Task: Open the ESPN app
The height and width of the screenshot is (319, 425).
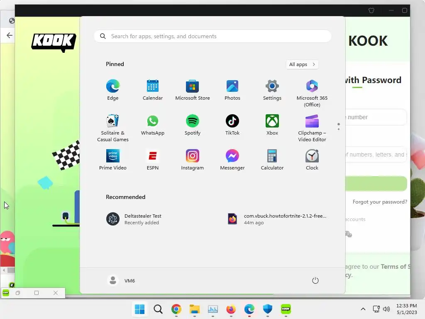Action: pyautogui.click(x=153, y=160)
